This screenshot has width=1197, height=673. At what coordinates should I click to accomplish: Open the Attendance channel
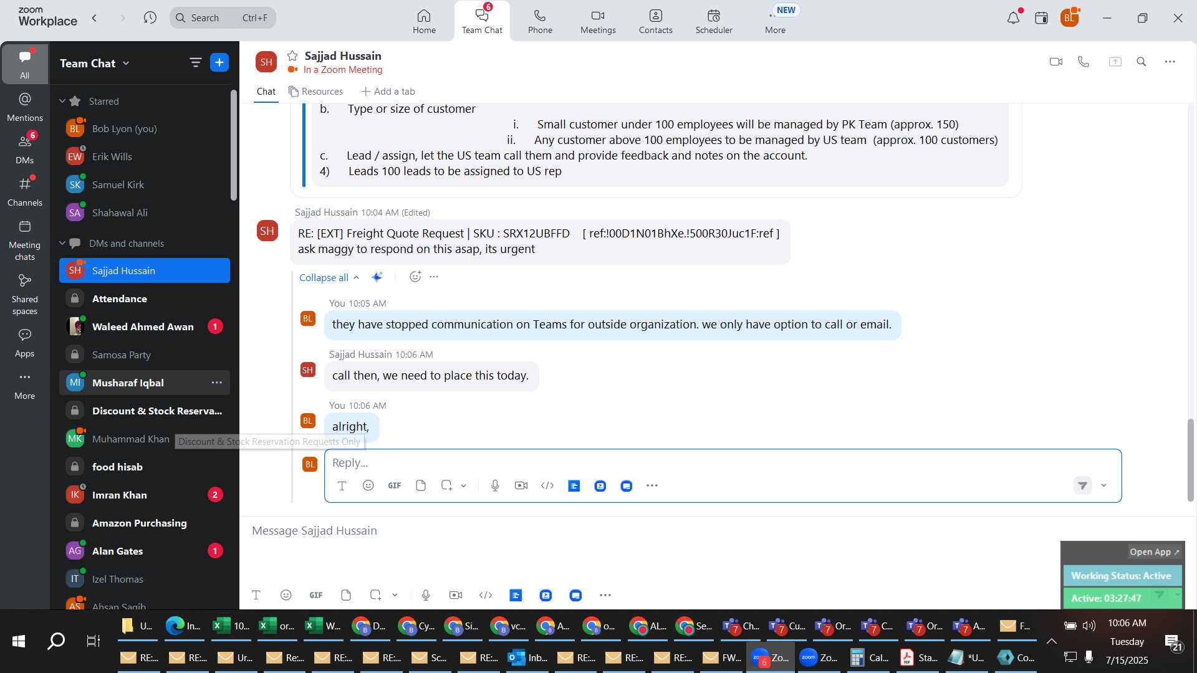pos(145,298)
